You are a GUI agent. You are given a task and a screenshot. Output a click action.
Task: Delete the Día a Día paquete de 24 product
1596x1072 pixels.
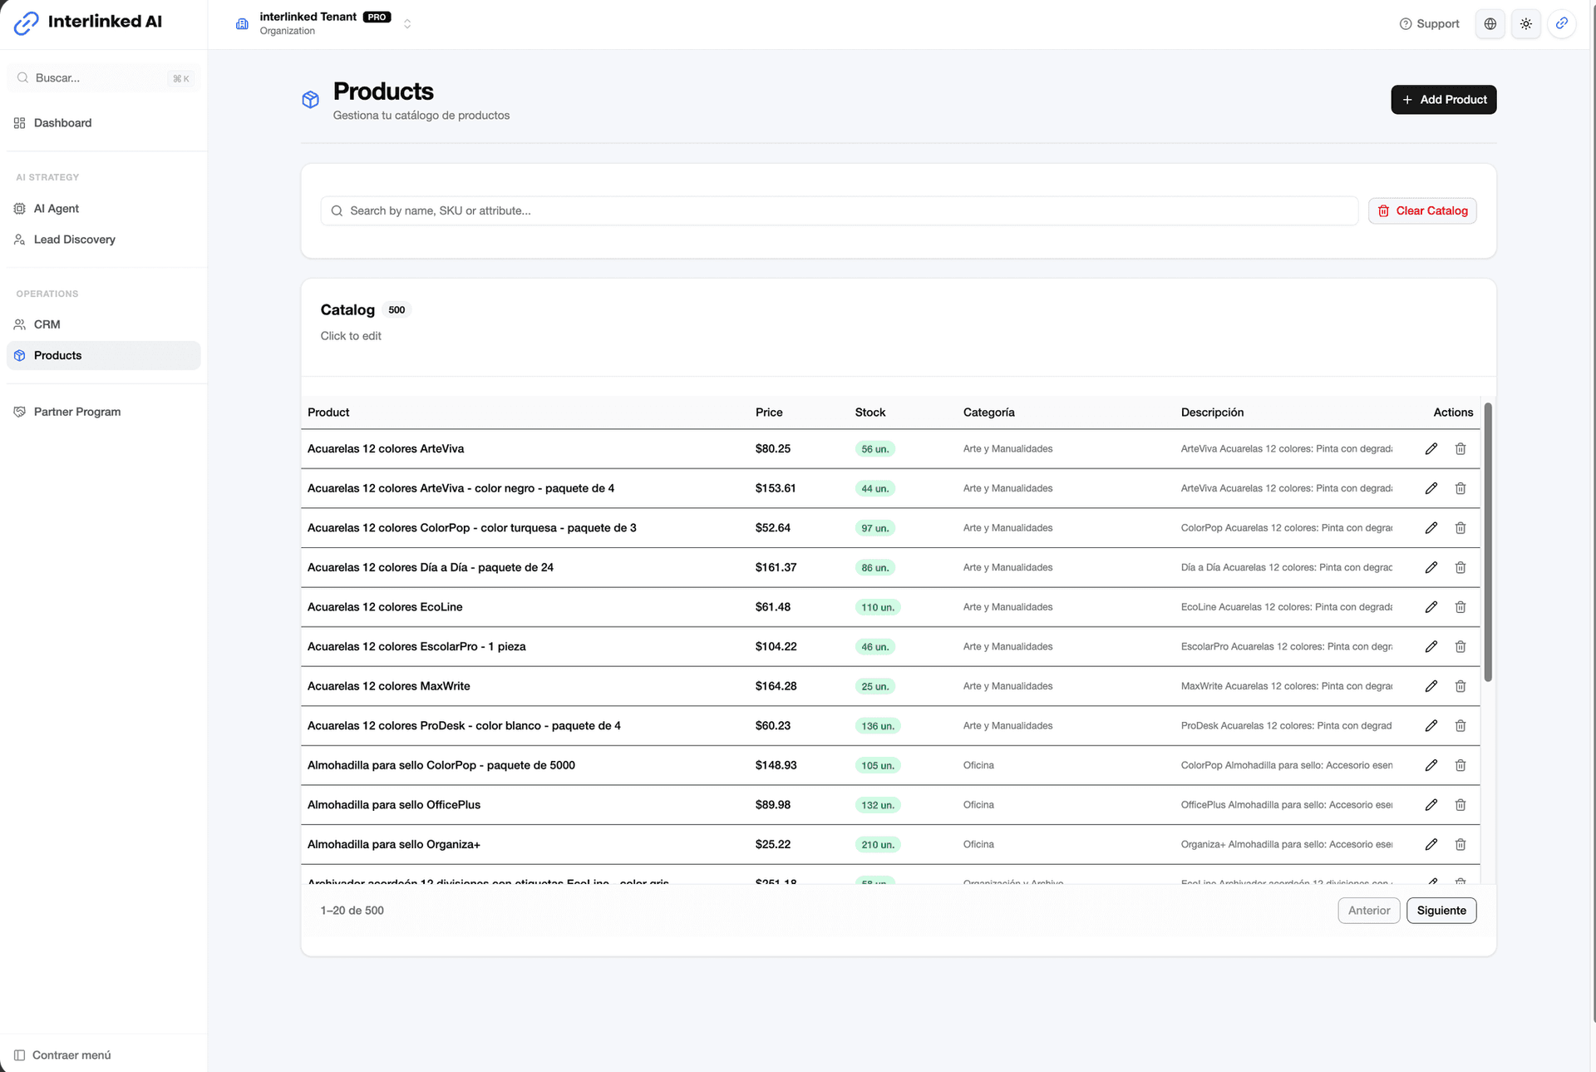1461,567
